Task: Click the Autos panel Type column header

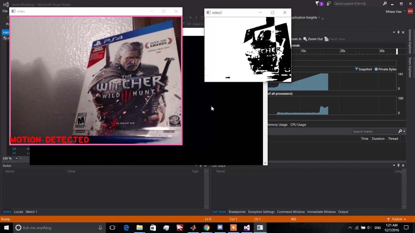Action: pyautogui.click(x=195, y=171)
